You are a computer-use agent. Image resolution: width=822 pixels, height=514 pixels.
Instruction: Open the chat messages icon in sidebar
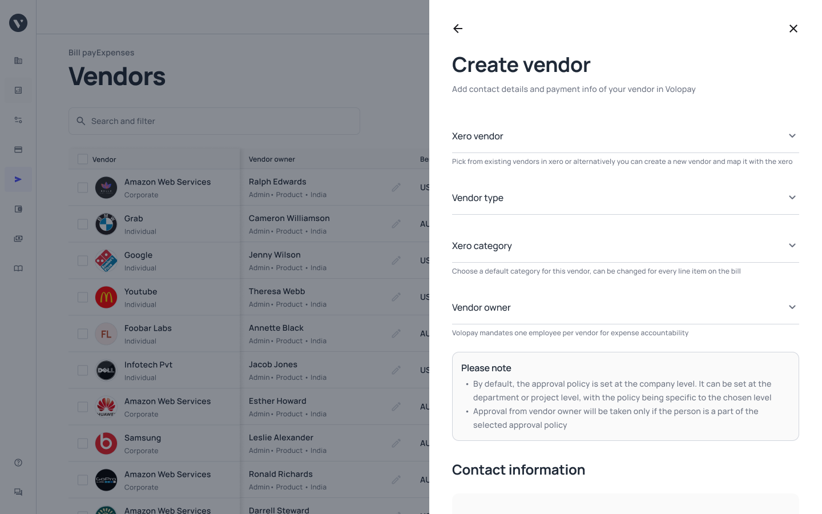pos(18,492)
